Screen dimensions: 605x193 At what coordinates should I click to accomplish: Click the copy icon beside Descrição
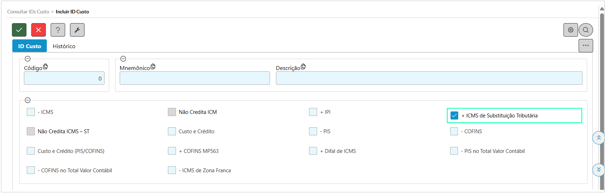click(x=303, y=66)
